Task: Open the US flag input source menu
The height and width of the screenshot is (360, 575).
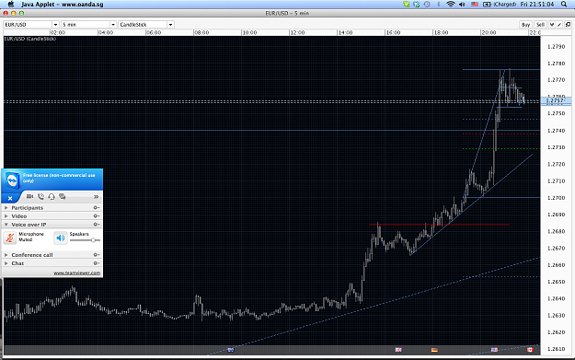Action: [x=475, y=5]
